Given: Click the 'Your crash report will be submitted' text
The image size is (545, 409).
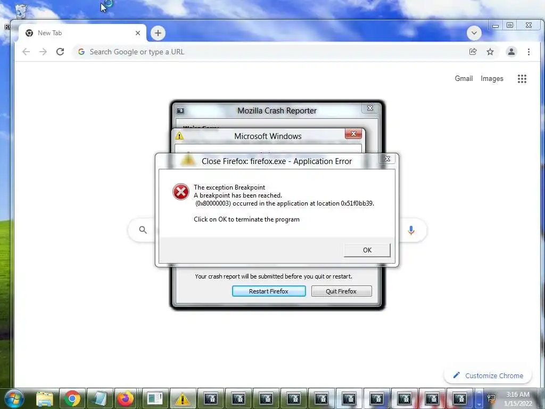Looking at the screenshot, I should coord(273,276).
